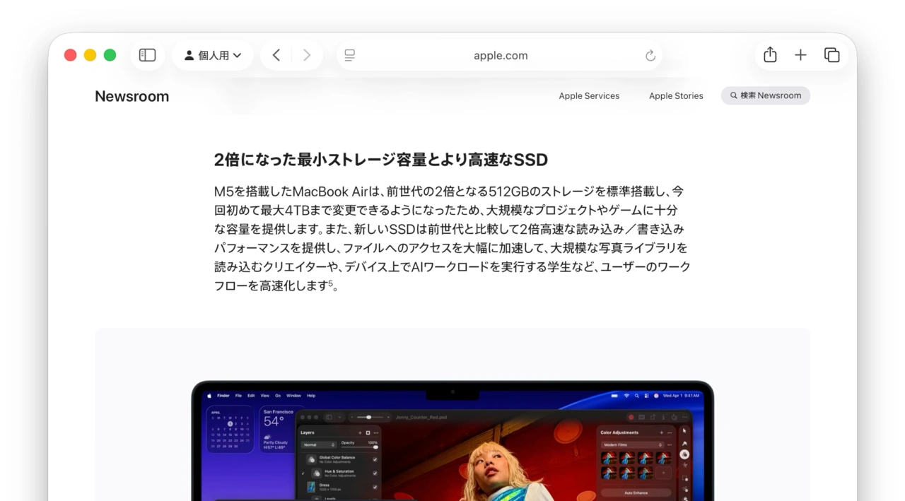Add a preset with the Color Adjustments plus icon
Viewport: 905px width, 501px height.
click(662, 432)
